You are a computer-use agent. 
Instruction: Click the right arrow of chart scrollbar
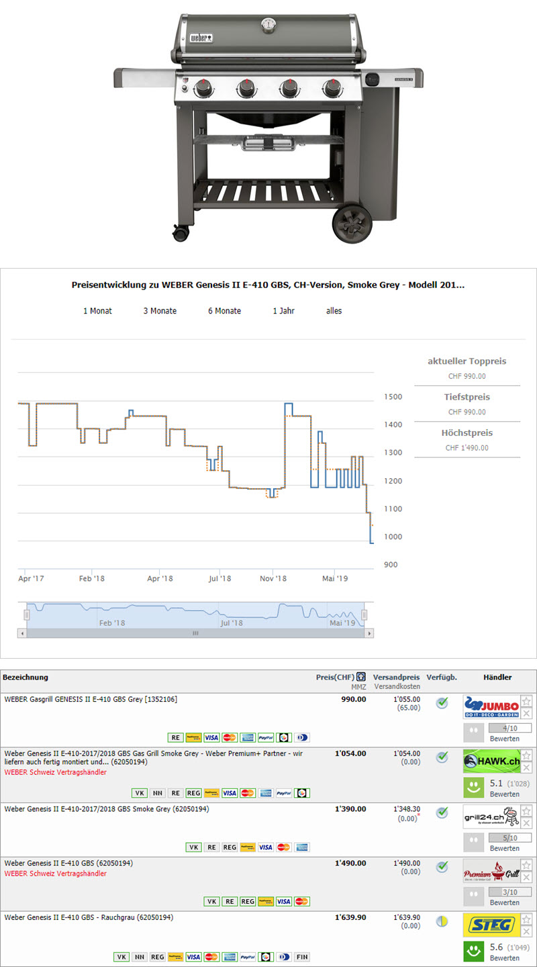(x=370, y=633)
